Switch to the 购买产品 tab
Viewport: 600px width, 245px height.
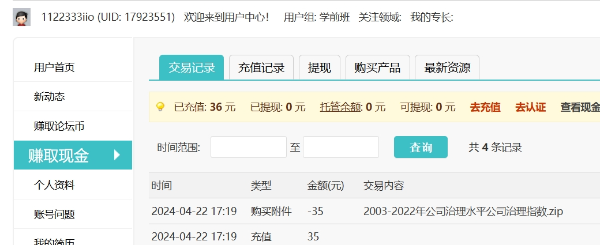378,67
